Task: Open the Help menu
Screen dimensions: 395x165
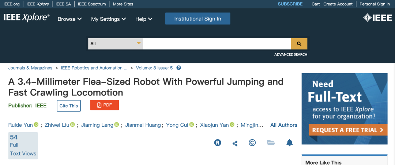Action: coord(144,19)
